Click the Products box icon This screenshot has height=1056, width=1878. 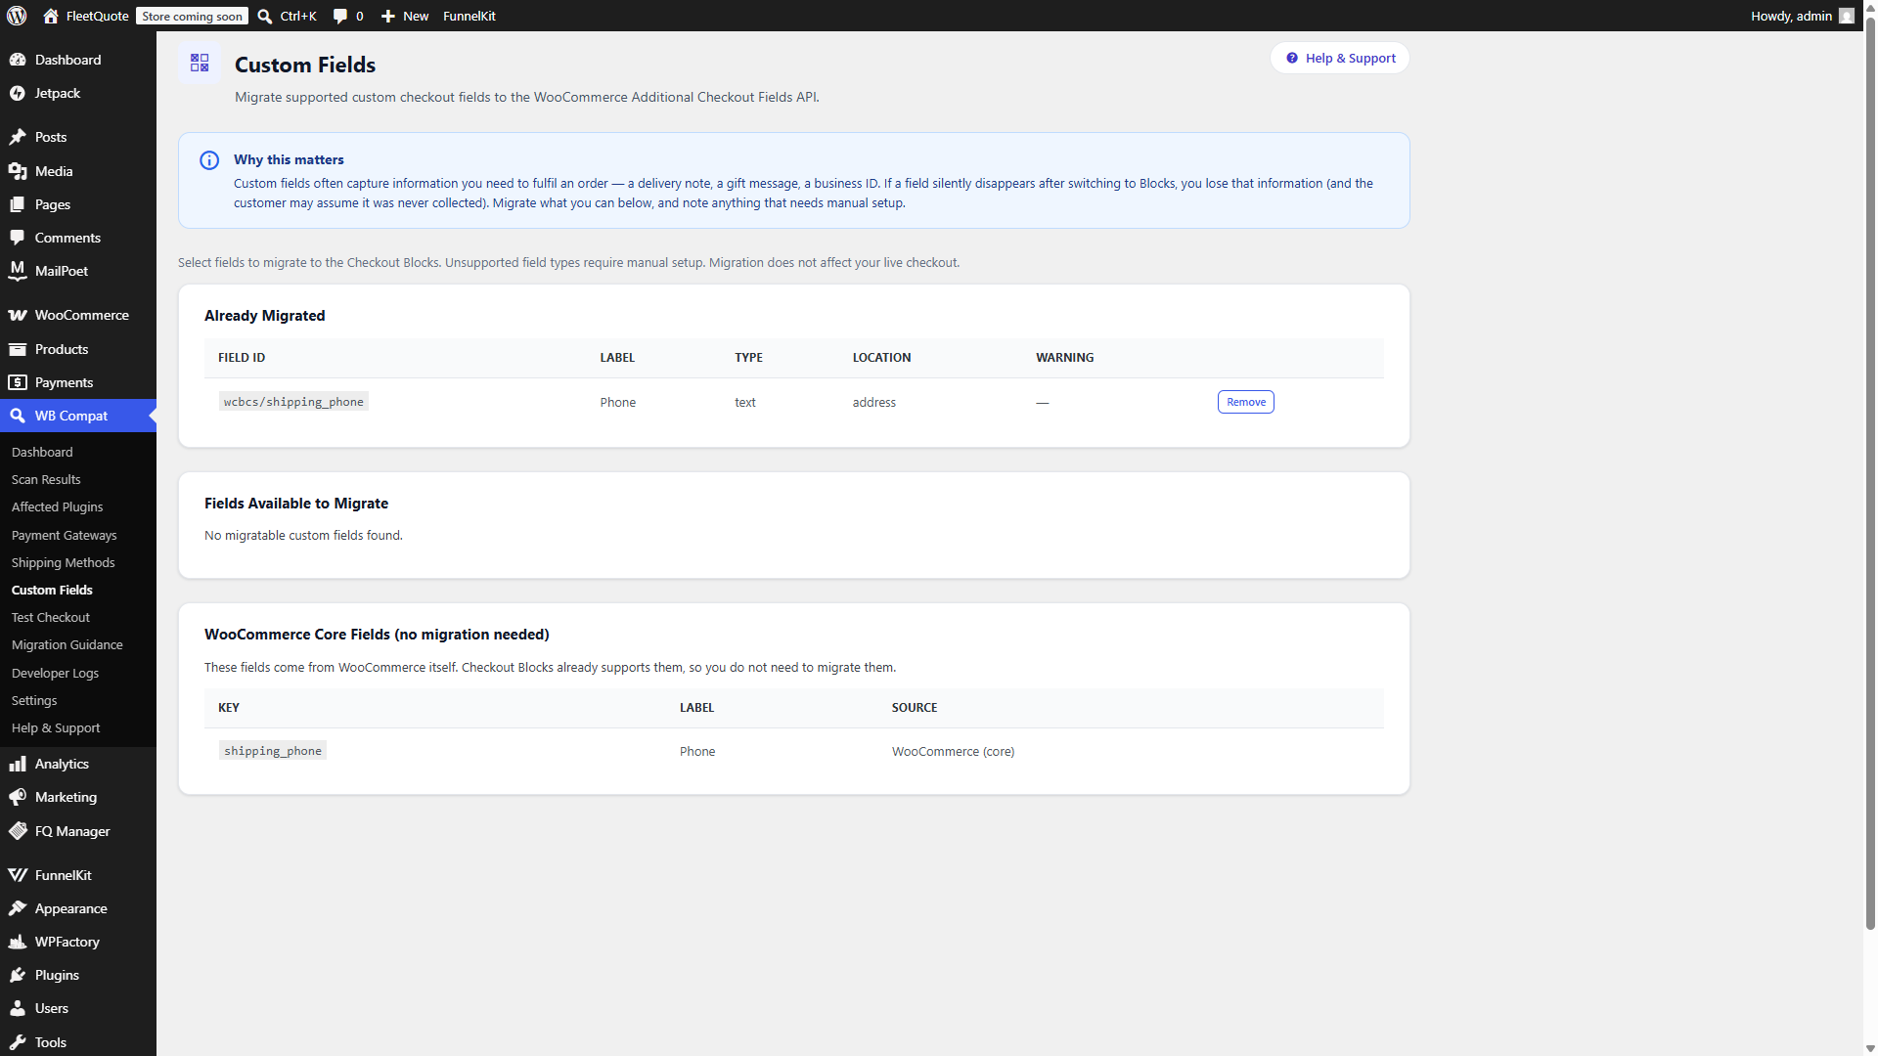pos(18,349)
